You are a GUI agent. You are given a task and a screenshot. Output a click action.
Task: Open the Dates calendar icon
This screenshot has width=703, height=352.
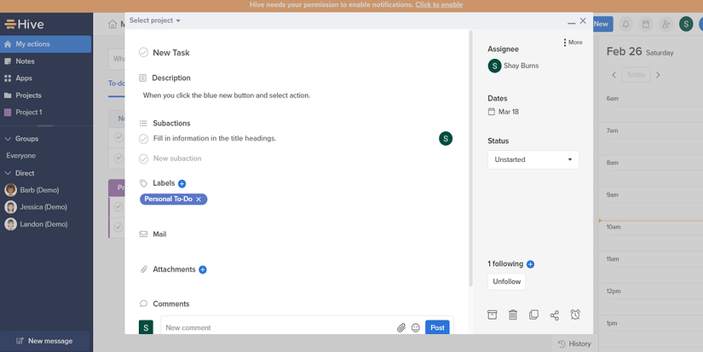[x=492, y=112]
